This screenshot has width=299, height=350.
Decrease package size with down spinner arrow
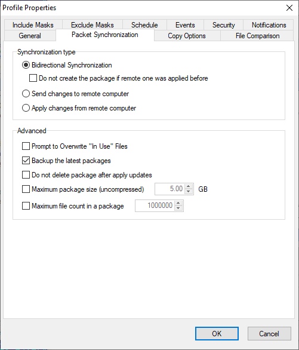coord(189,192)
